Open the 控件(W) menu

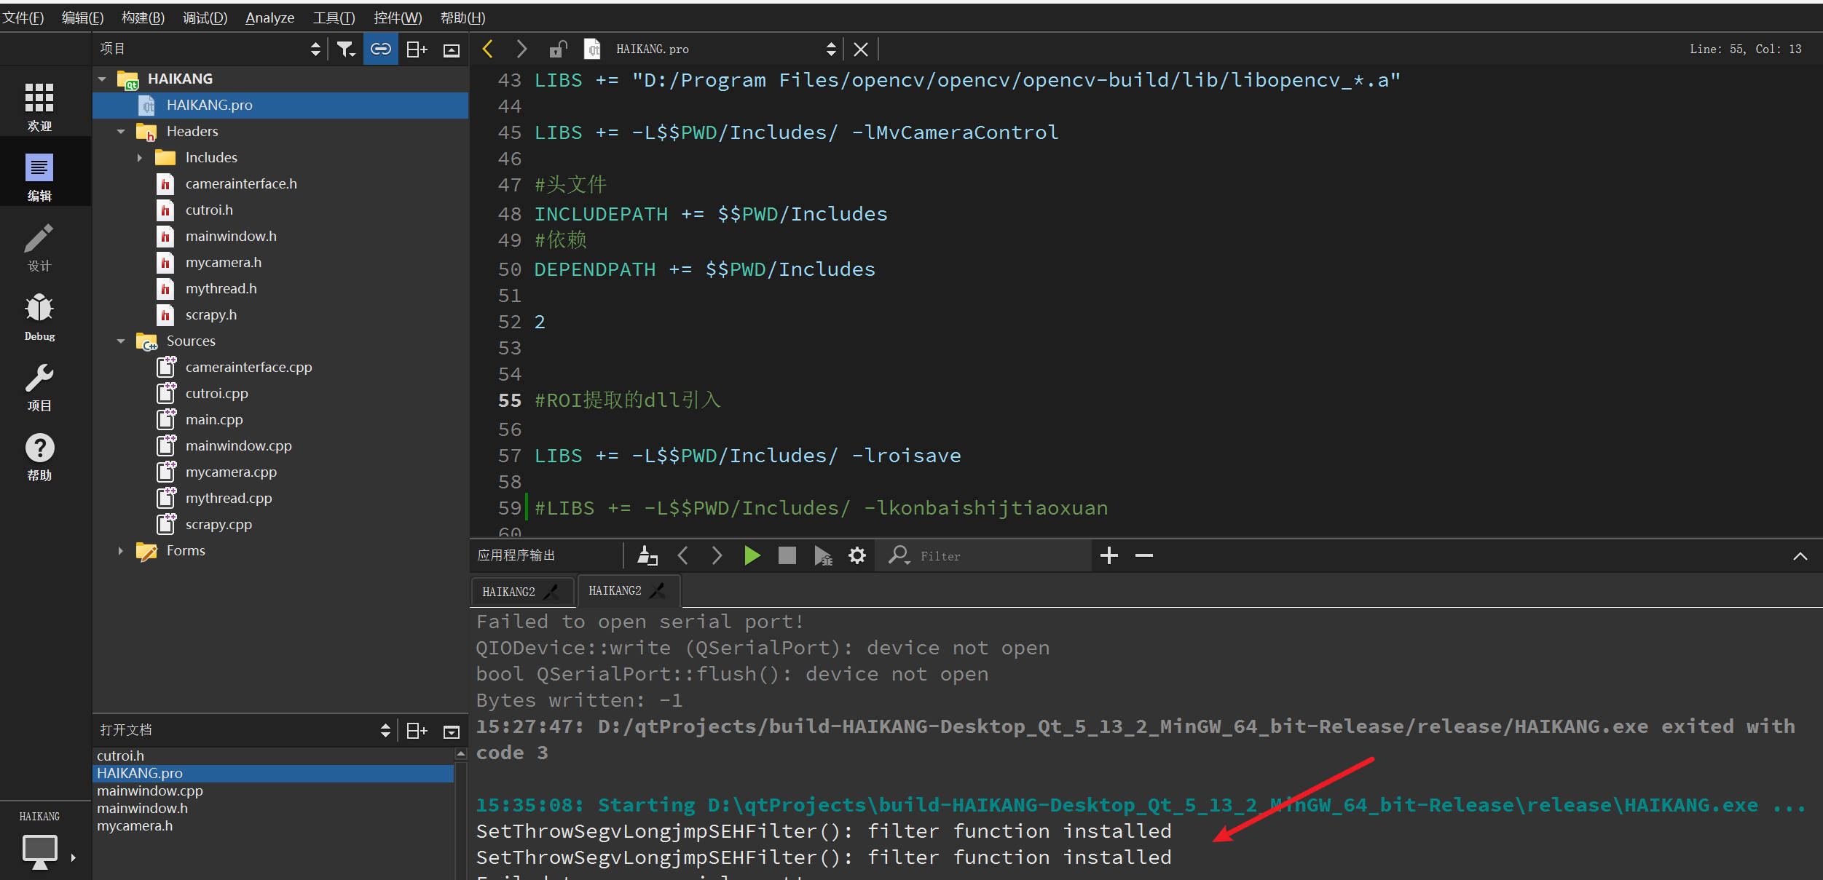398,17
